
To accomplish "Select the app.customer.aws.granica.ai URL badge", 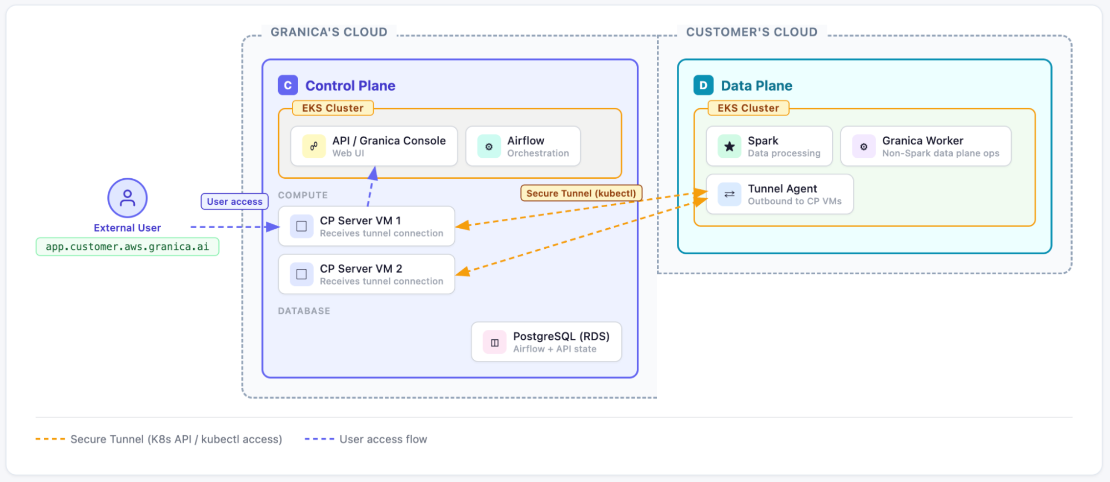I will coord(128,247).
